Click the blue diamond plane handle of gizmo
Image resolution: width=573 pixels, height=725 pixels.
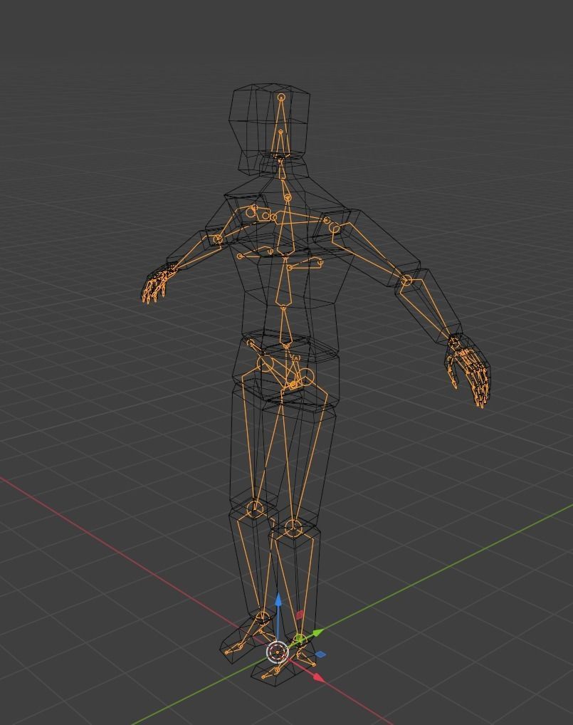(x=320, y=654)
